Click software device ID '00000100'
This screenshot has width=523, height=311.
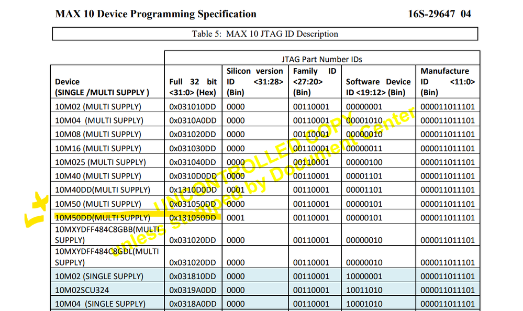[x=364, y=162]
